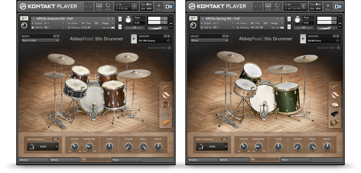361x173 pixels.
Task: Select the woodblock percussion in Autumn Kit
Action: tap(165, 123)
